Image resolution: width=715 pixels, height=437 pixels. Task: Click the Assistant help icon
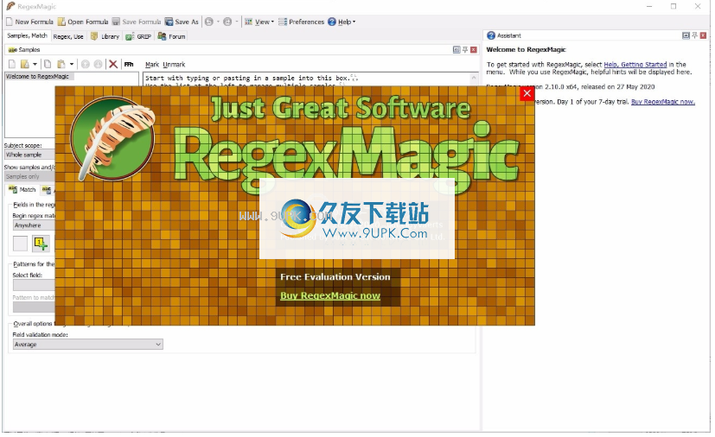(x=491, y=35)
